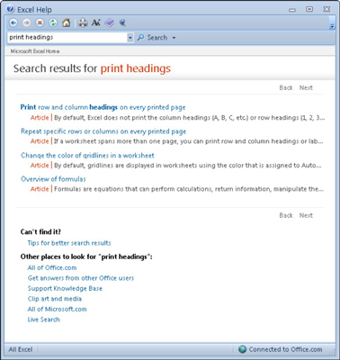
Task: Open the 'Support Knowledge Base' link
Action: (x=65, y=289)
